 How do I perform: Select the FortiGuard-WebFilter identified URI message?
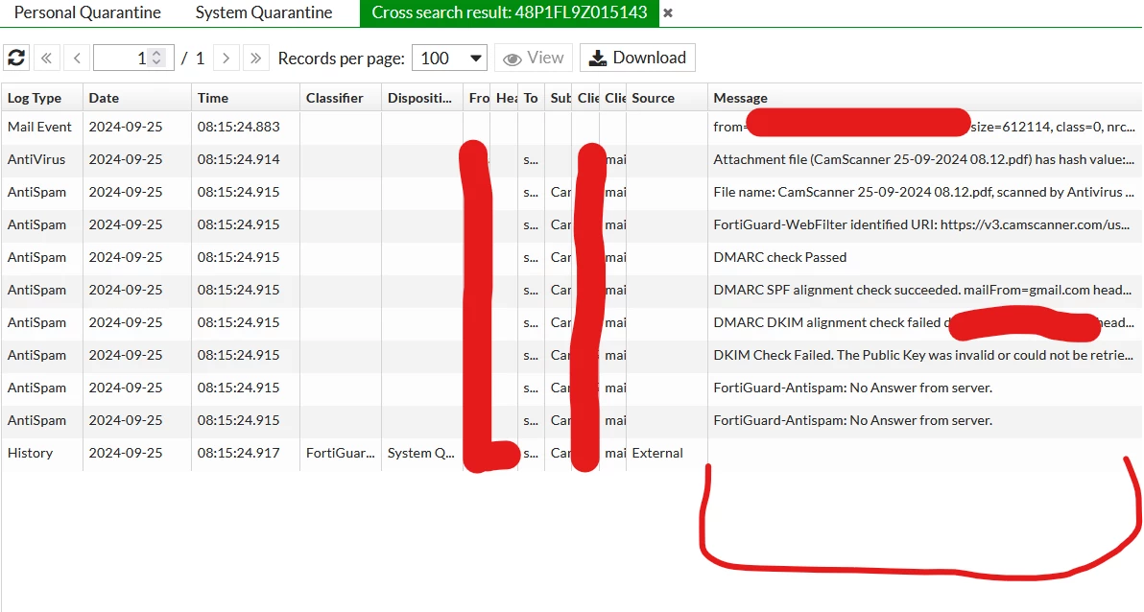point(923,224)
